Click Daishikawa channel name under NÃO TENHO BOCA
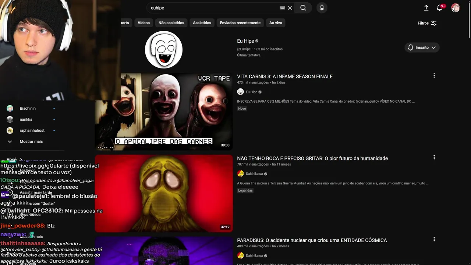The height and width of the screenshot is (265, 471). pos(254,174)
